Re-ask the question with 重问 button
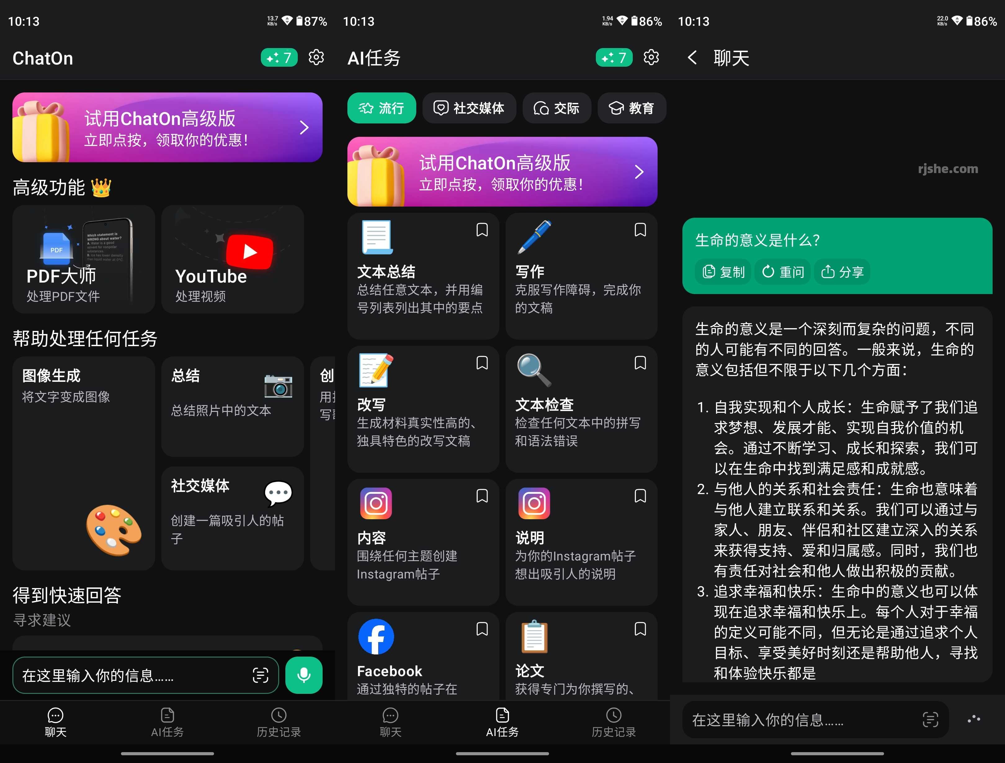Screen dimensions: 1005x763 tap(783, 272)
